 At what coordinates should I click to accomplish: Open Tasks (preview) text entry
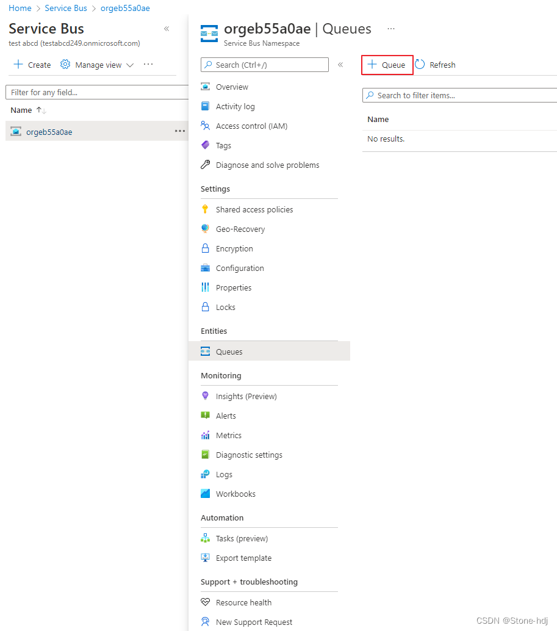point(242,538)
